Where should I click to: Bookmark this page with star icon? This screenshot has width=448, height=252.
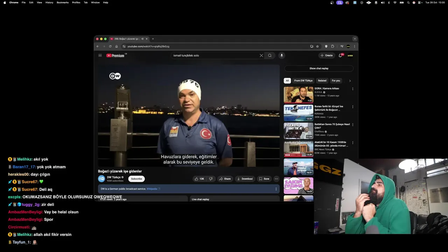[317, 46]
